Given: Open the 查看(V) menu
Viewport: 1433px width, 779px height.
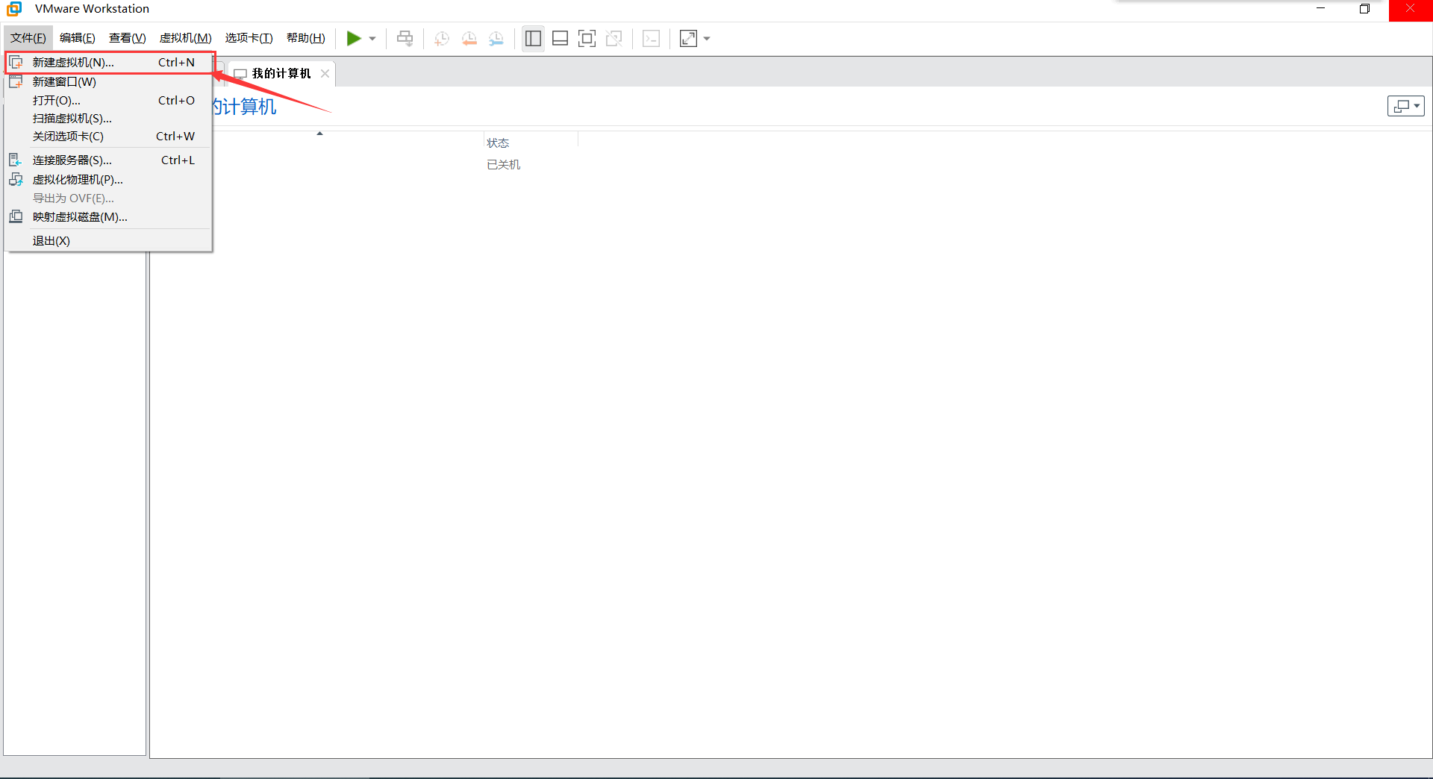Looking at the screenshot, I should tap(128, 38).
